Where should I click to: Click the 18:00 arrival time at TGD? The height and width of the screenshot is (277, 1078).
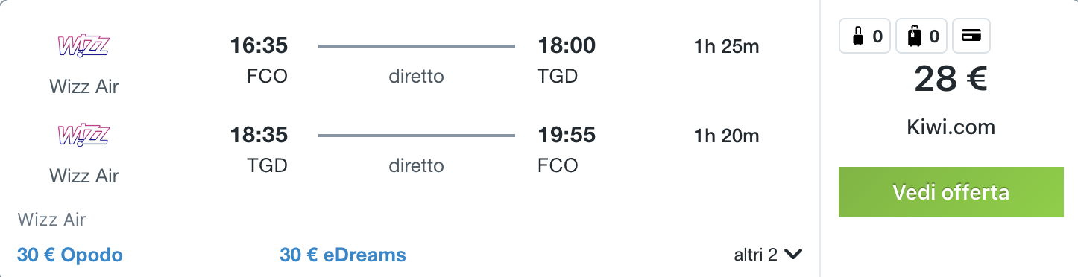[x=567, y=46]
